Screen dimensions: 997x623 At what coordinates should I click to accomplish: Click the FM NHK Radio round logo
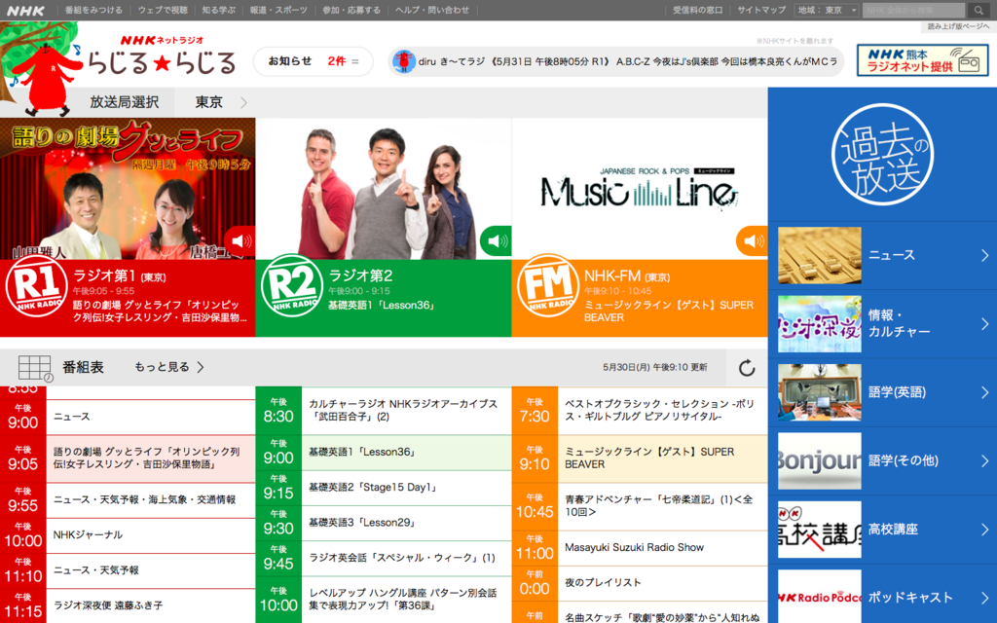(548, 285)
